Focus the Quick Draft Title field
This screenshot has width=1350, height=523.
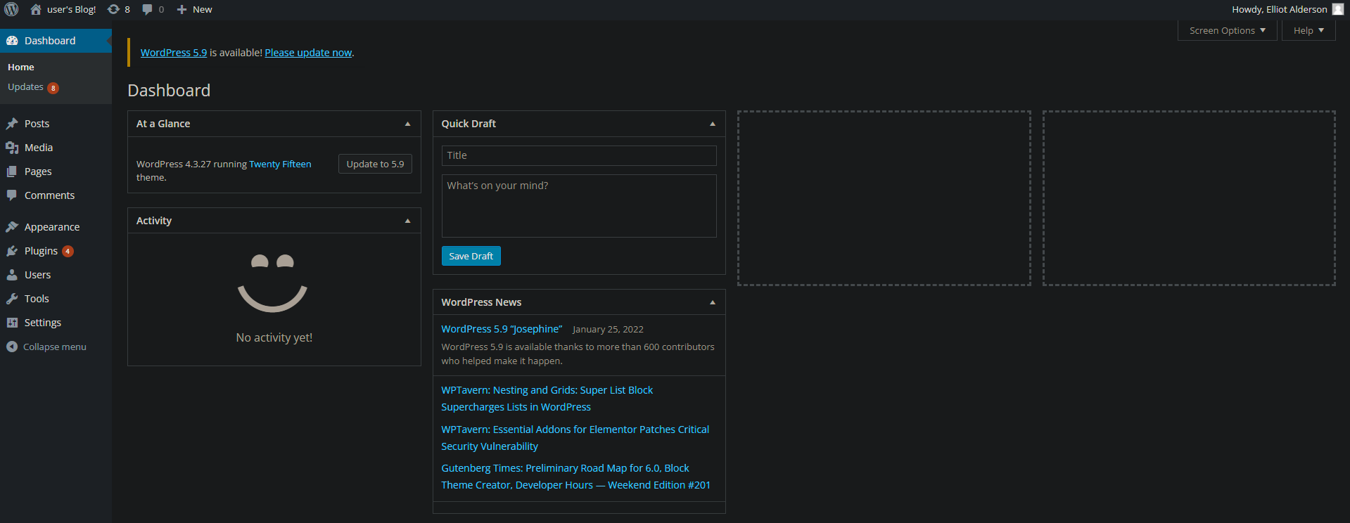tap(578, 155)
